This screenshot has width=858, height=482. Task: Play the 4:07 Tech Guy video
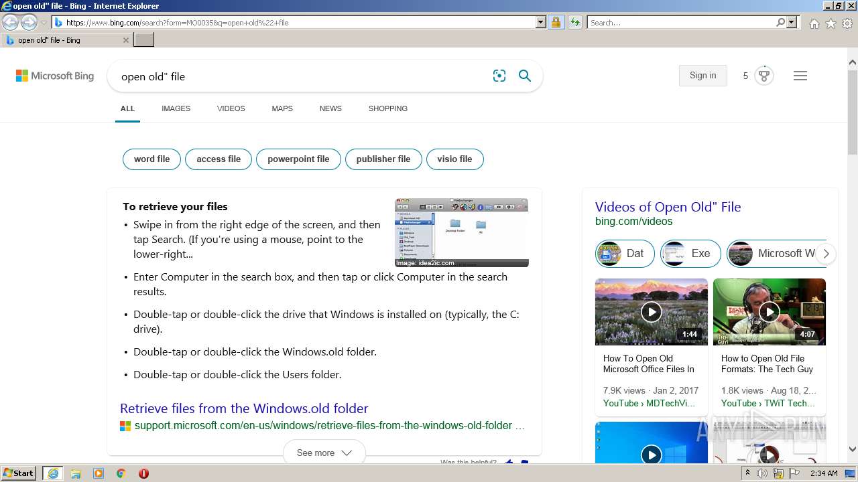click(770, 312)
